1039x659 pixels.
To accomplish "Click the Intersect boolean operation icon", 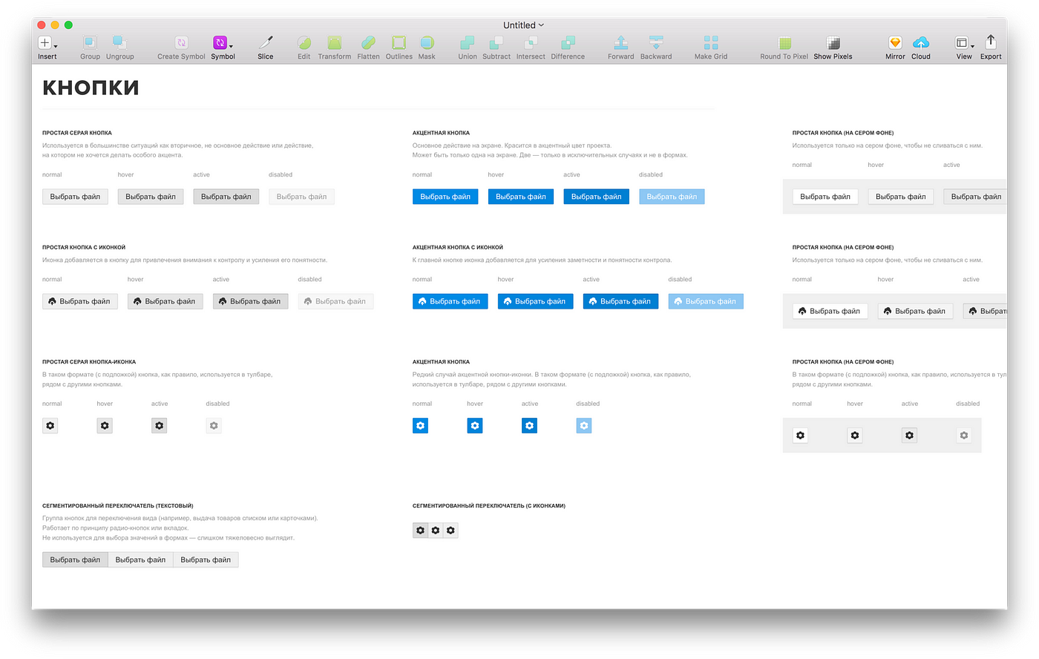I will 531,42.
